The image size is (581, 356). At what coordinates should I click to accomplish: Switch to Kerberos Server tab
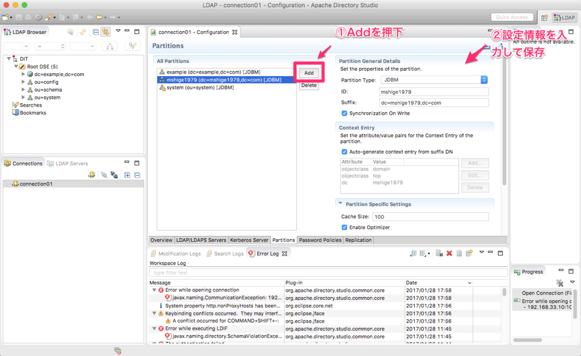point(249,240)
